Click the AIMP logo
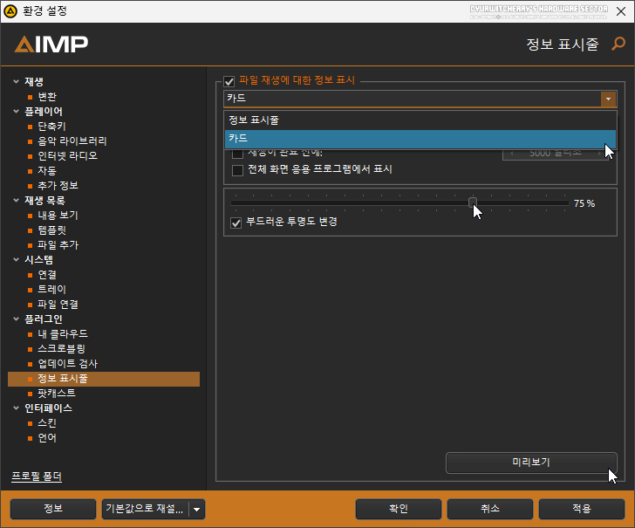 point(51,45)
